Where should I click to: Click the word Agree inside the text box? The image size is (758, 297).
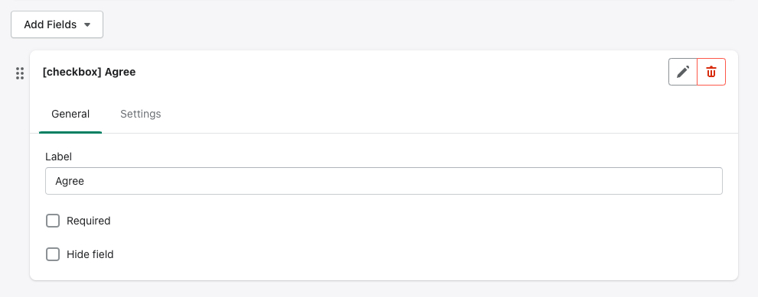[x=70, y=181]
